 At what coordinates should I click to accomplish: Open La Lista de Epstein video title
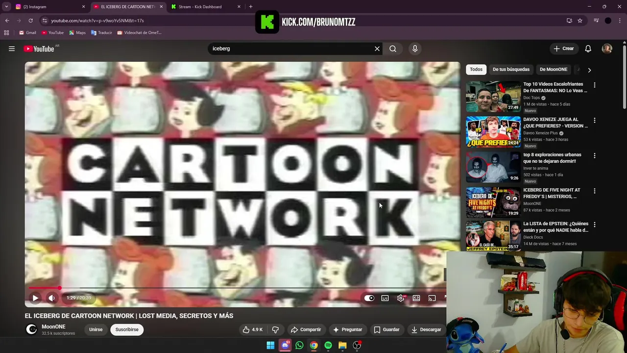click(x=556, y=227)
